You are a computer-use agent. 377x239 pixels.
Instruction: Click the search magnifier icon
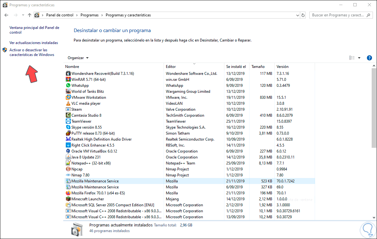tap(368, 15)
